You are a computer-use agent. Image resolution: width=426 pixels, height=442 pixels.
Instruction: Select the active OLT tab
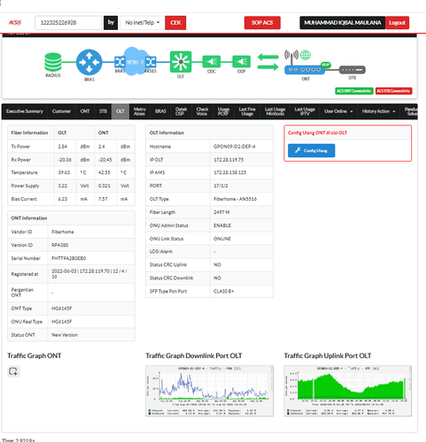click(x=120, y=111)
